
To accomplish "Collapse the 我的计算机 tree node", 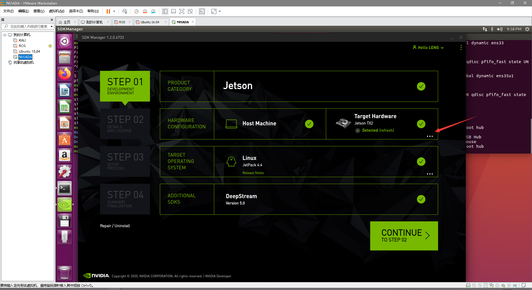I will [5, 35].
